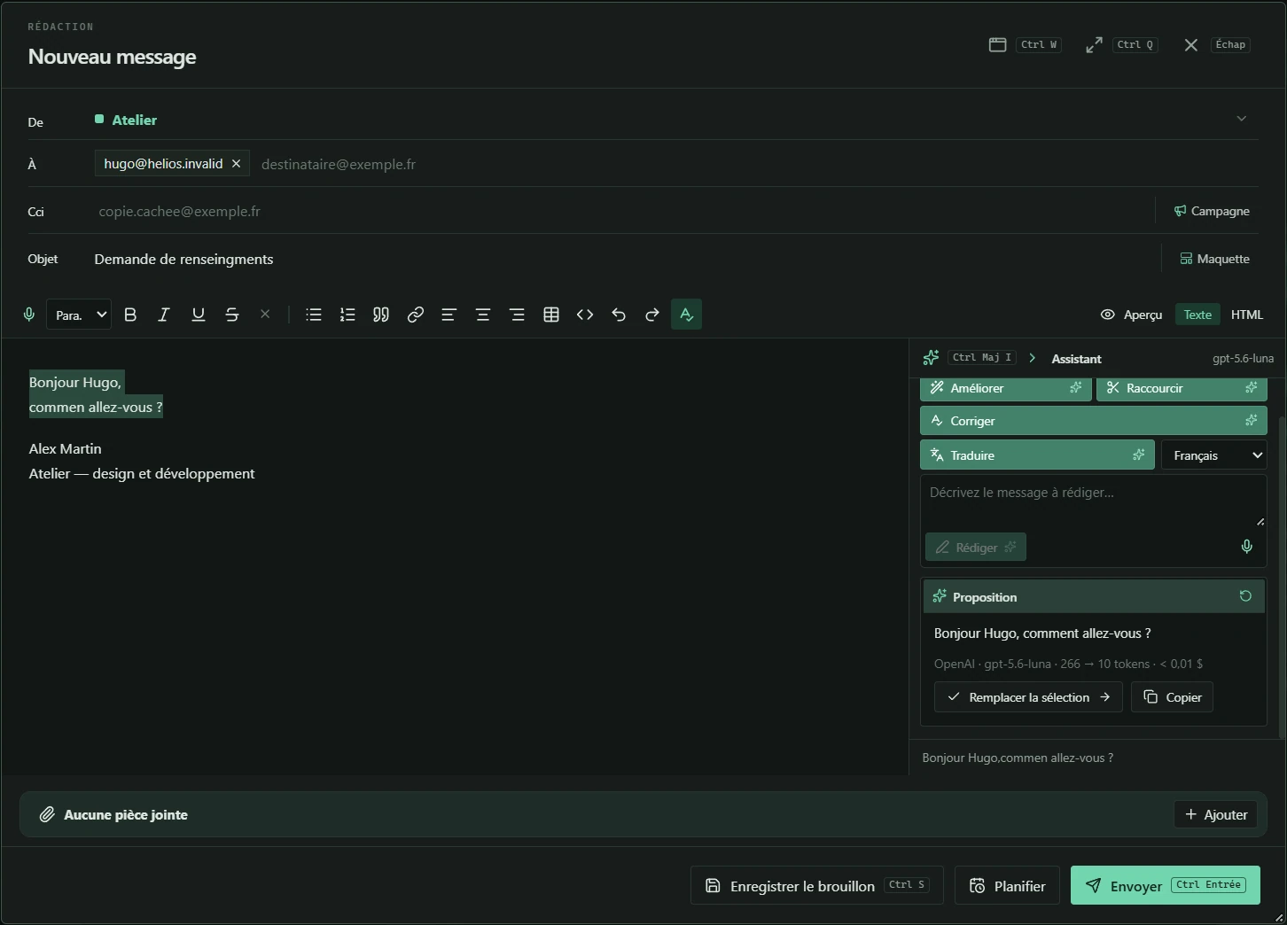
Task: Undo the last edit
Action: [619, 315]
